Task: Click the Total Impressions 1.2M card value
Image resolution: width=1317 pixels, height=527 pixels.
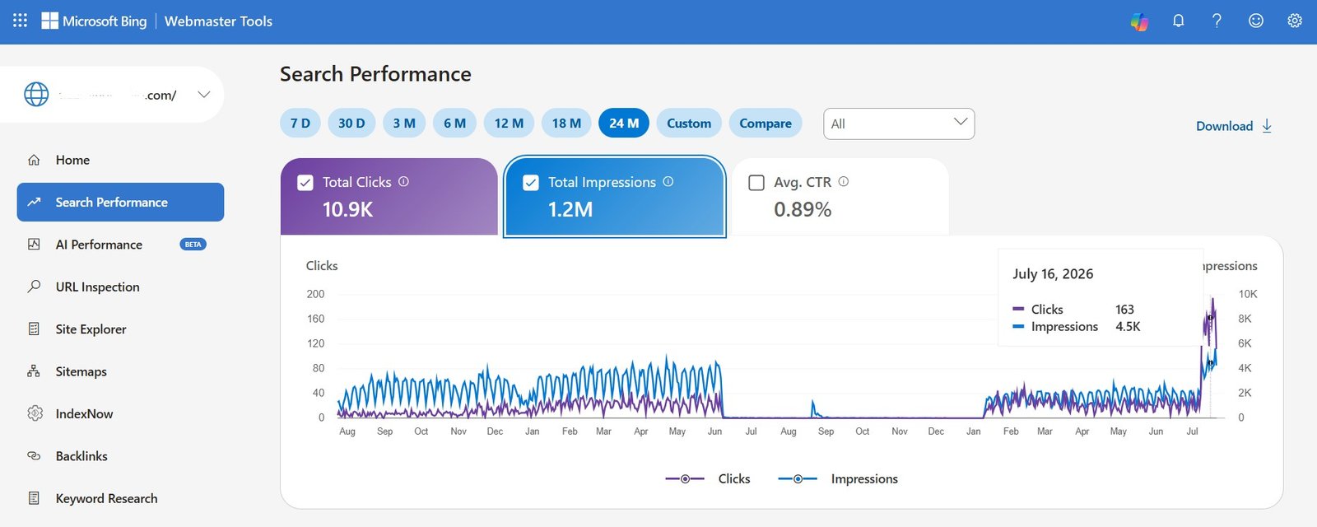Action: (570, 209)
